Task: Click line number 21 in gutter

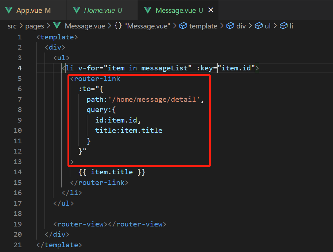Action: pyautogui.click(x=18, y=245)
